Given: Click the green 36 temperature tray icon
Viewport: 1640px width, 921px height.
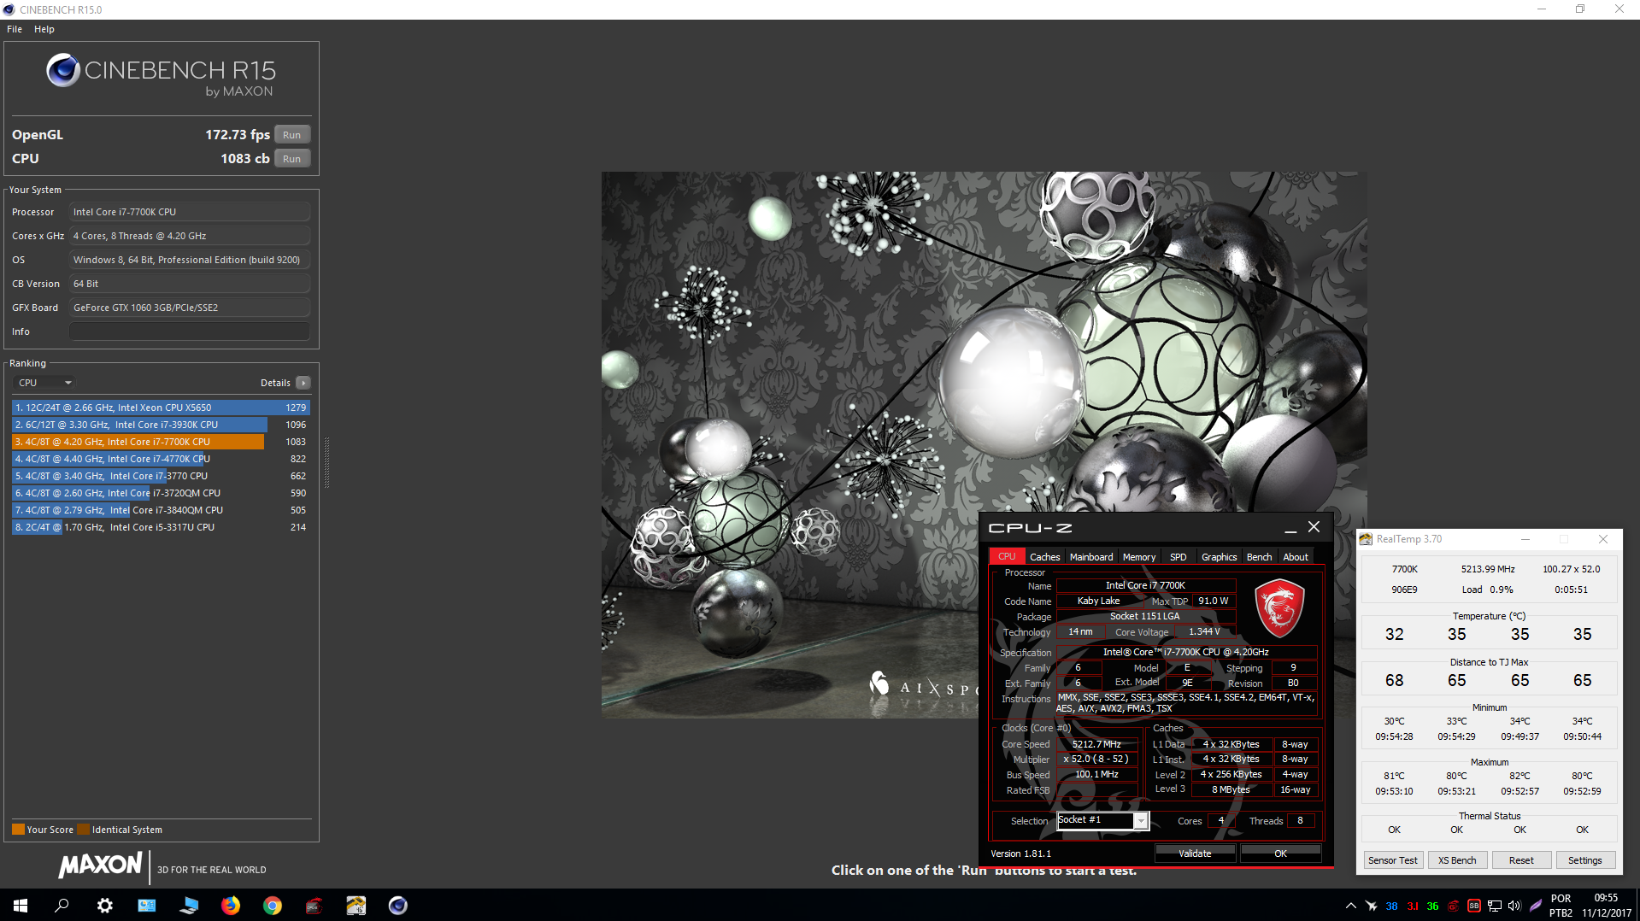Looking at the screenshot, I should point(1432,906).
